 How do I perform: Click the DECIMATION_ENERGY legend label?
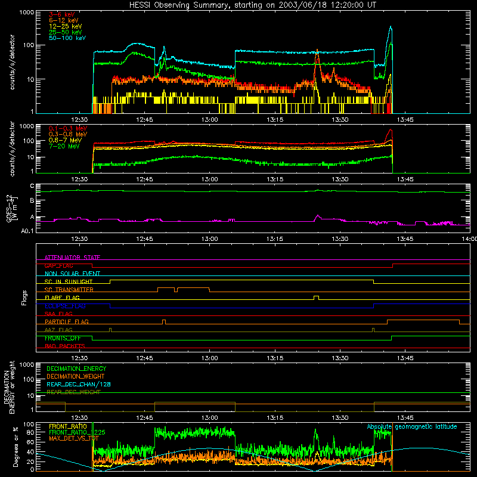pyautogui.click(x=76, y=368)
